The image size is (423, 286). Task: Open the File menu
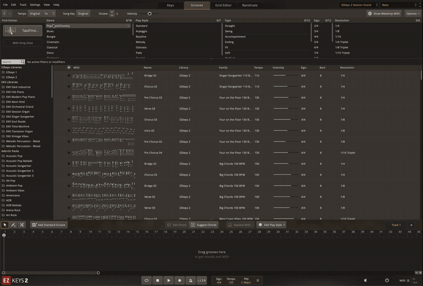5,5
